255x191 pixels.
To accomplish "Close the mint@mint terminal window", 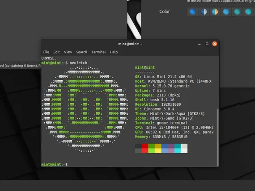I will point(214,44).
